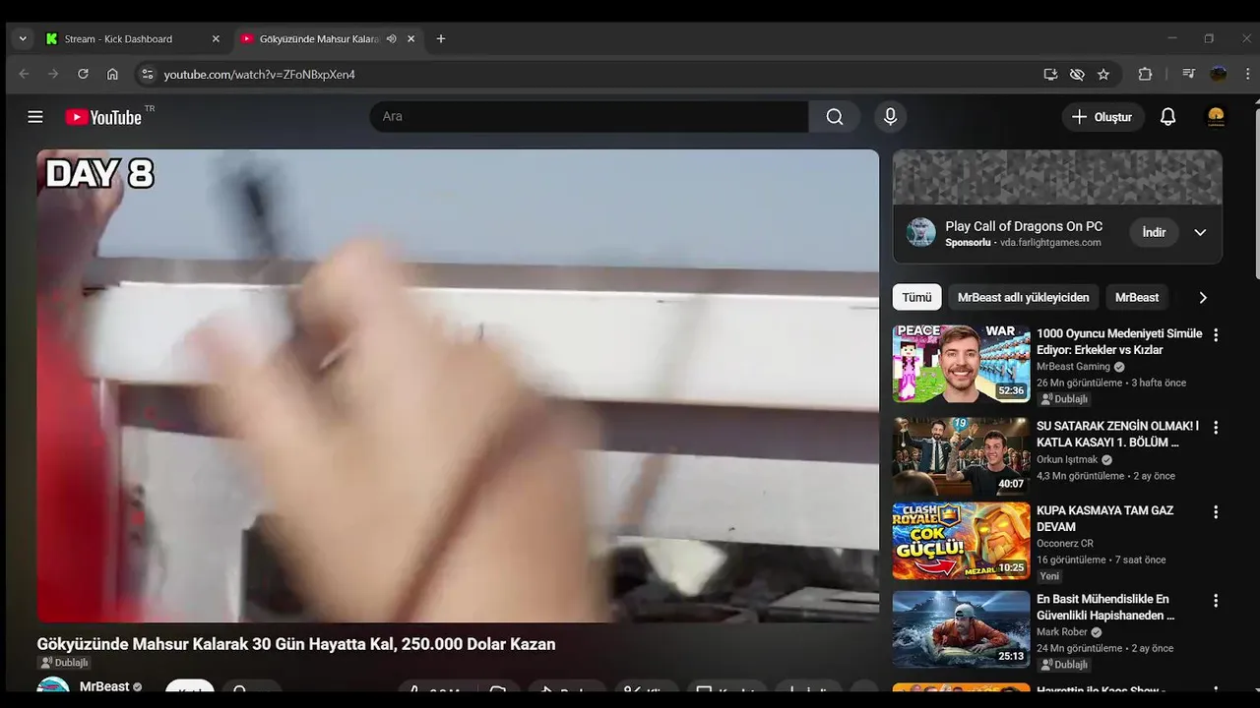Open Mark Rober channel link
This screenshot has width=1260, height=708.
(1062, 632)
